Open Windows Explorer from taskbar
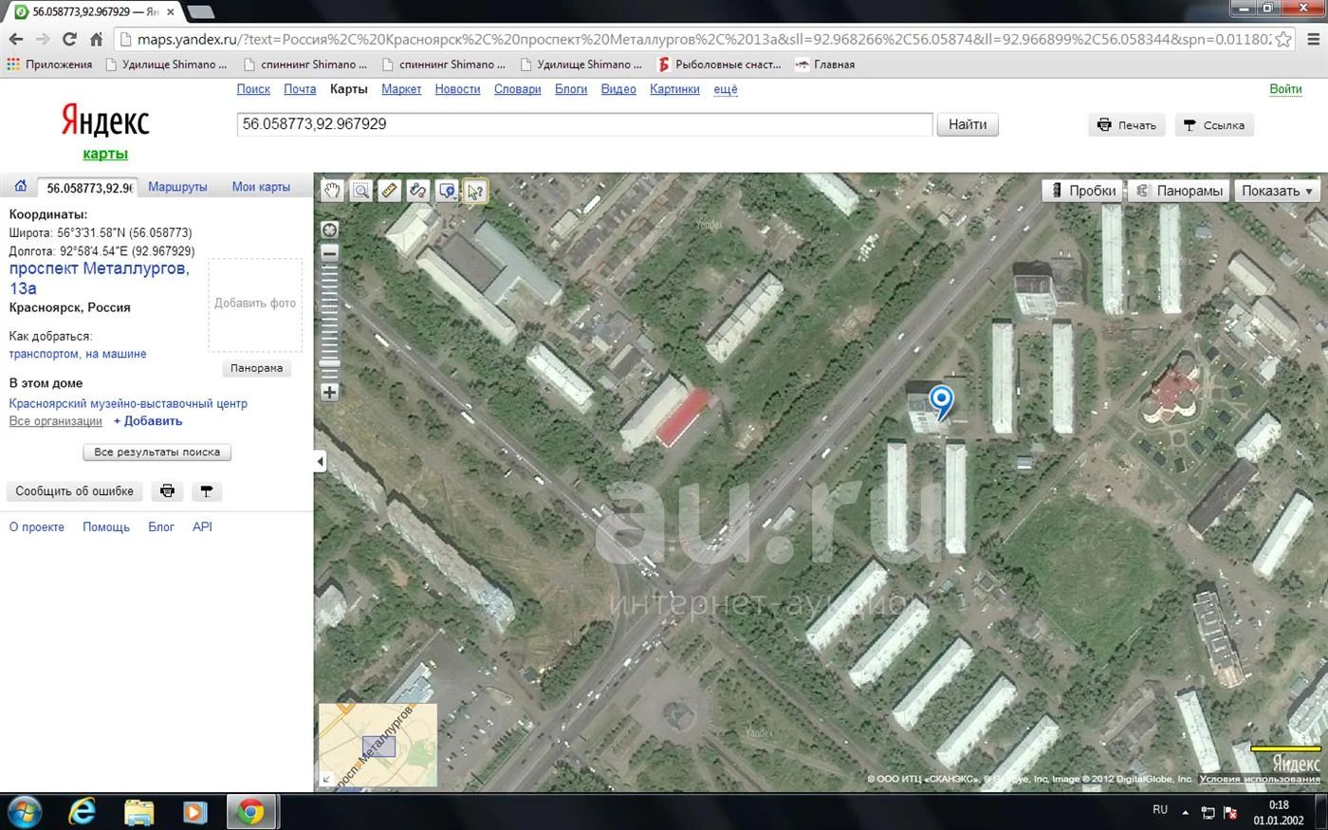 click(138, 812)
